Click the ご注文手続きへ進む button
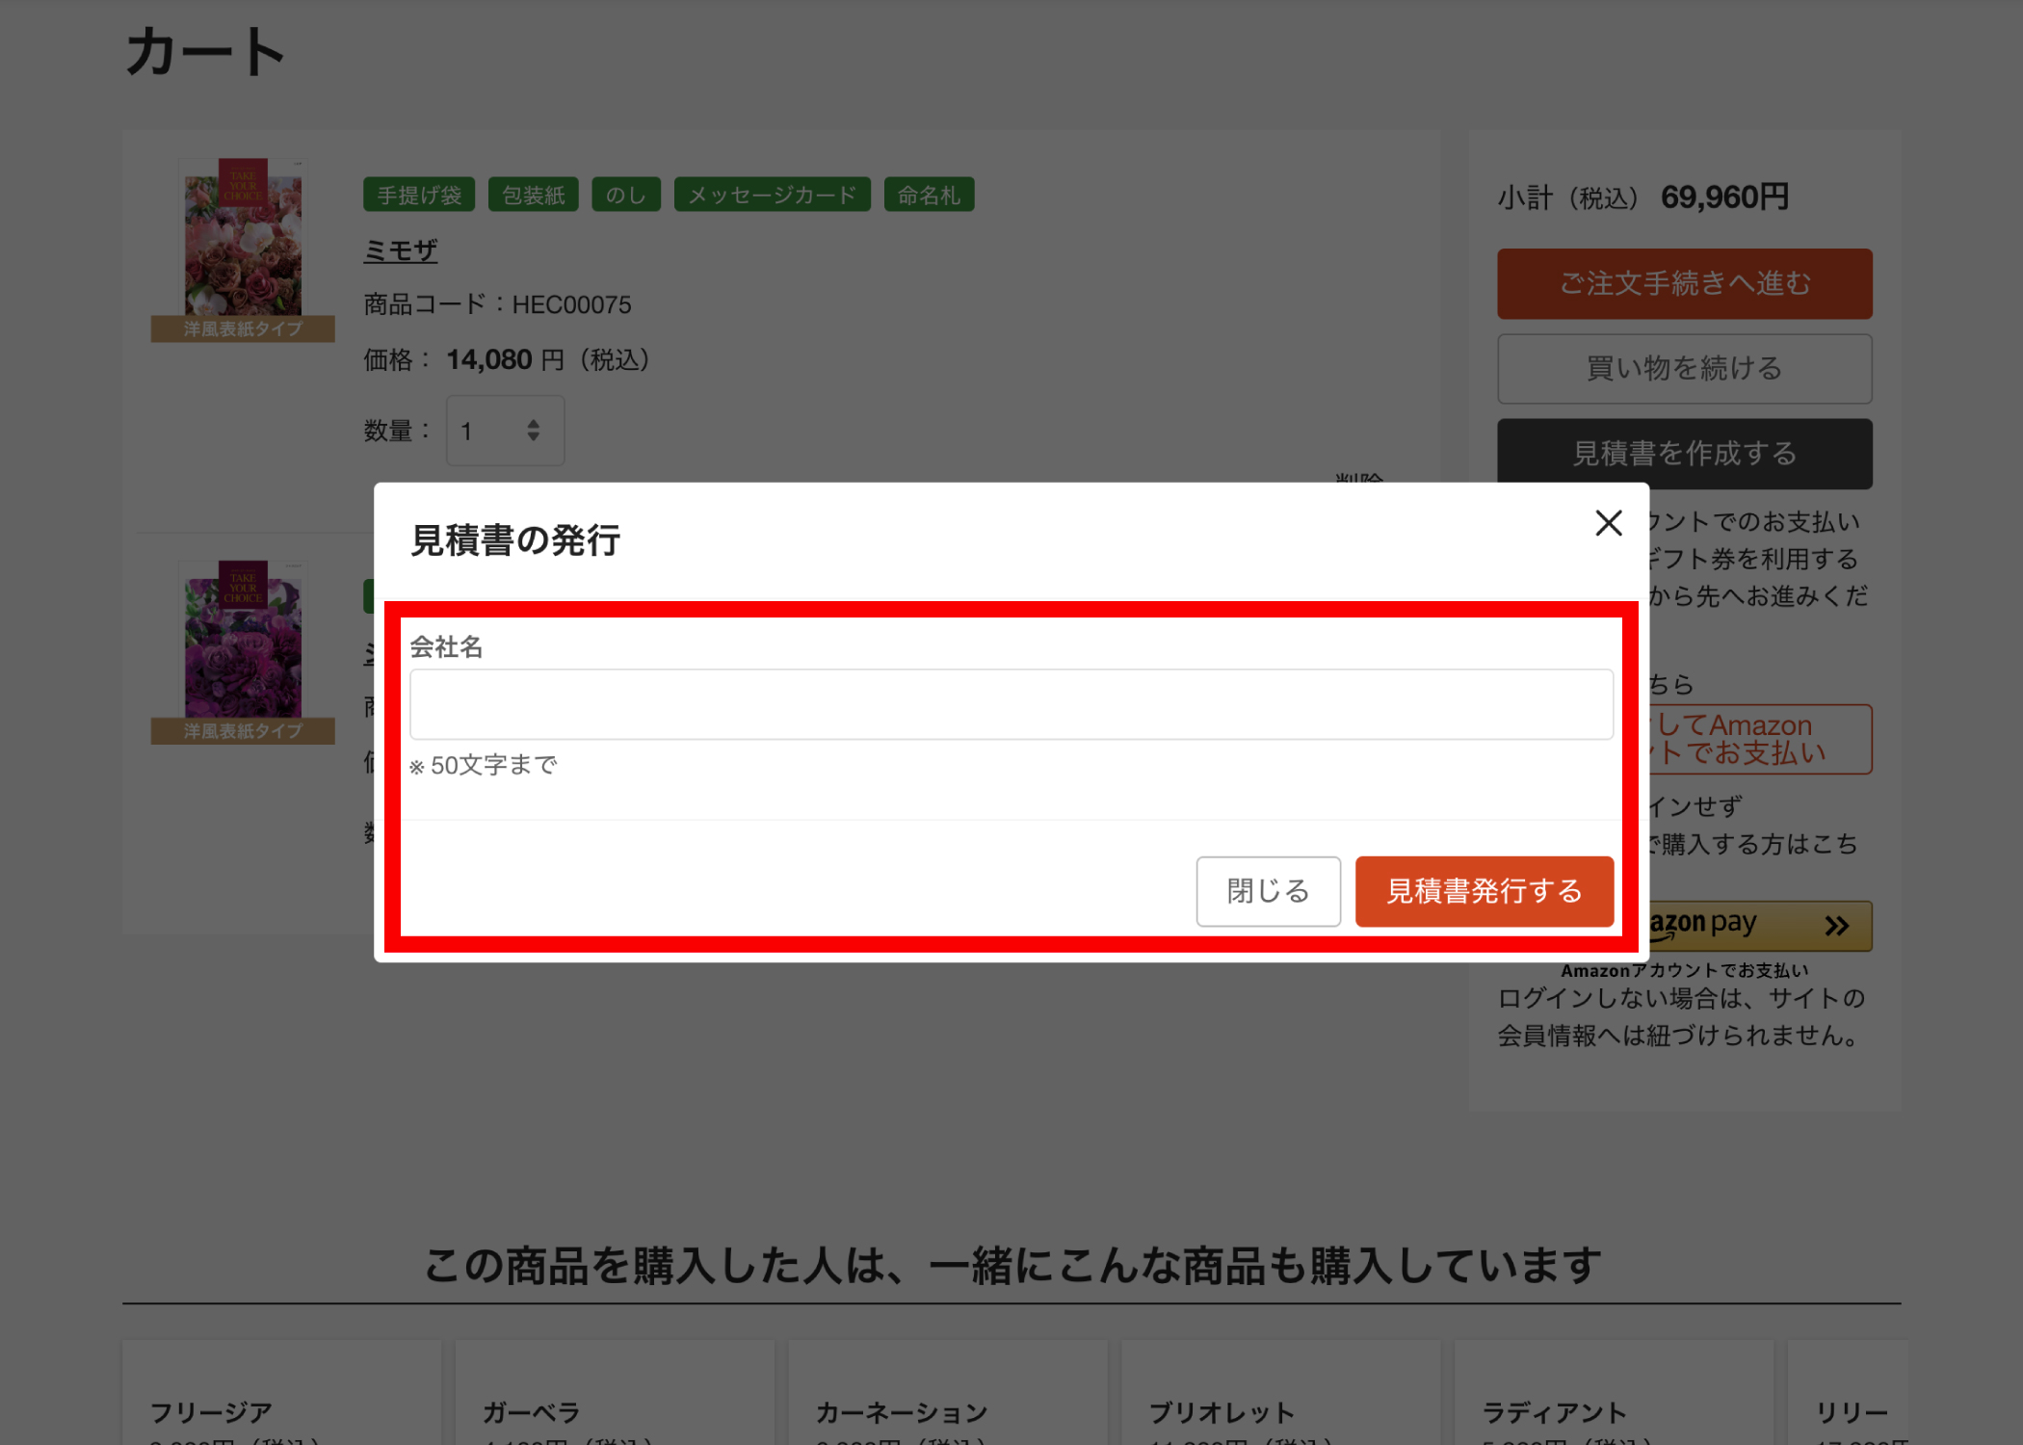The height and width of the screenshot is (1445, 2023). tap(1684, 283)
